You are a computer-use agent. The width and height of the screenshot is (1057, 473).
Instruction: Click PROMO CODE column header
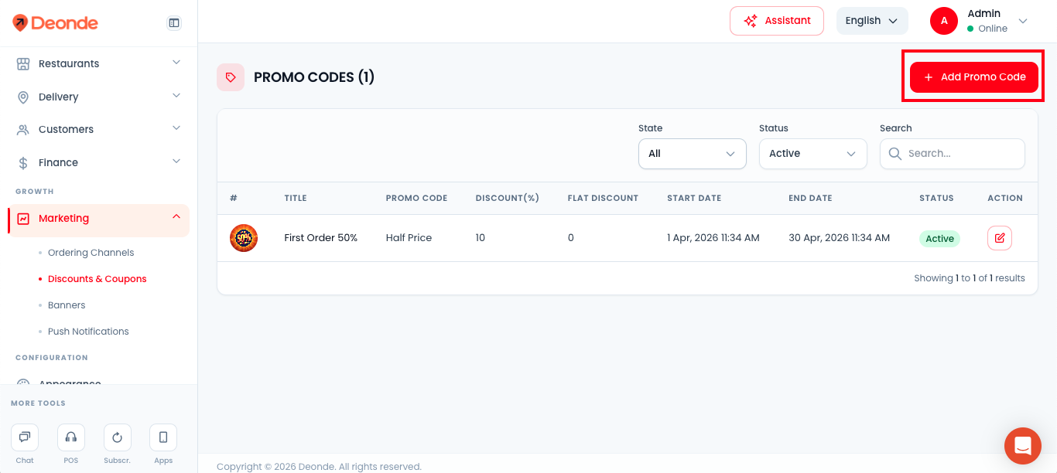point(416,199)
